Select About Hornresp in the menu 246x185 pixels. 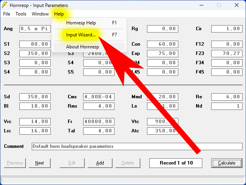pyautogui.click(x=89, y=47)
